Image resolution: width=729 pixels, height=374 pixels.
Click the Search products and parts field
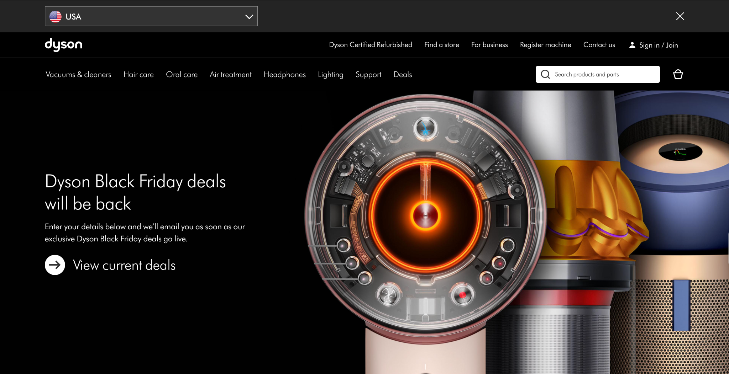(x=598, y=74)
